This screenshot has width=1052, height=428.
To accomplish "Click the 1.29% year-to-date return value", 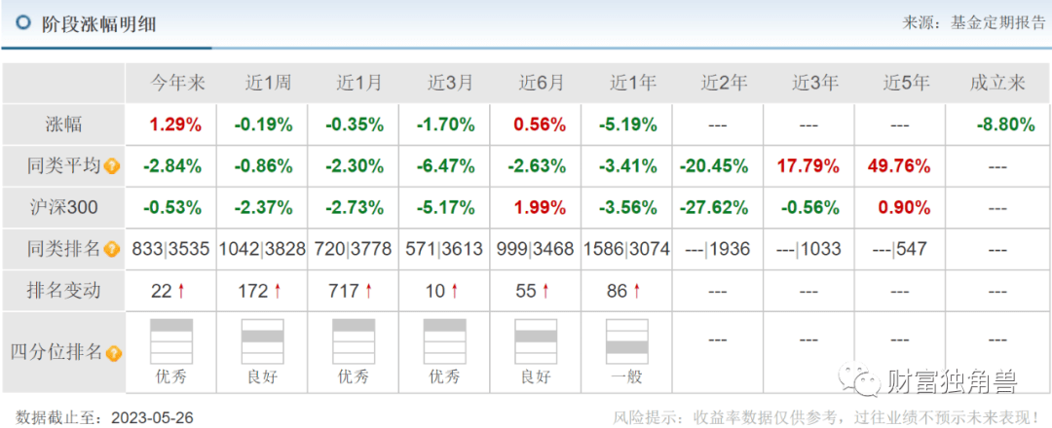I will point(174,125).
